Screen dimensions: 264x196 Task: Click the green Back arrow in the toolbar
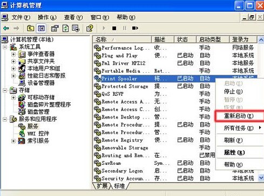6,28
